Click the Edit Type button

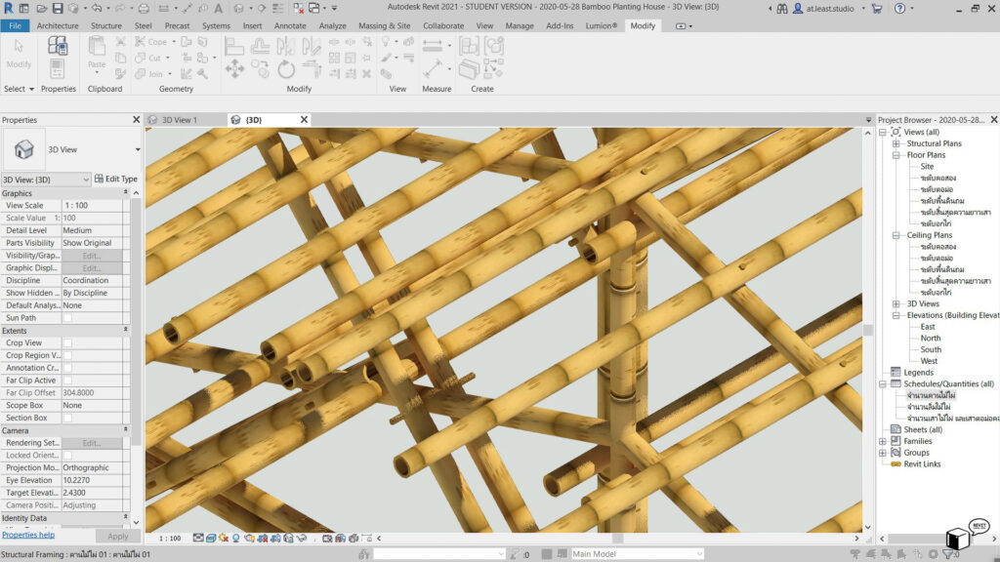116,180
